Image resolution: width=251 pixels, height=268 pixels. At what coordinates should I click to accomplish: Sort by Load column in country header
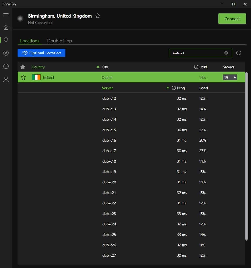[x=203, y=67]
